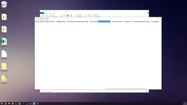Click the "-NoBattlEye" argument in Notepad
The width and height of the screenshot is (187, 105).
pos(61,22)
